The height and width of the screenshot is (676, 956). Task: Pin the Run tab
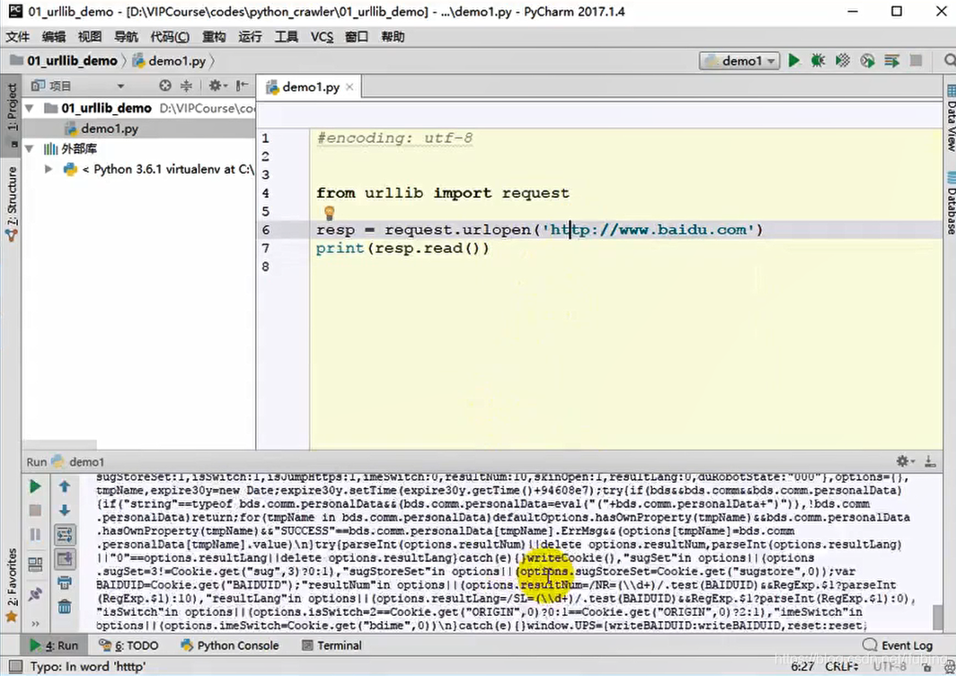pos(35,593)
